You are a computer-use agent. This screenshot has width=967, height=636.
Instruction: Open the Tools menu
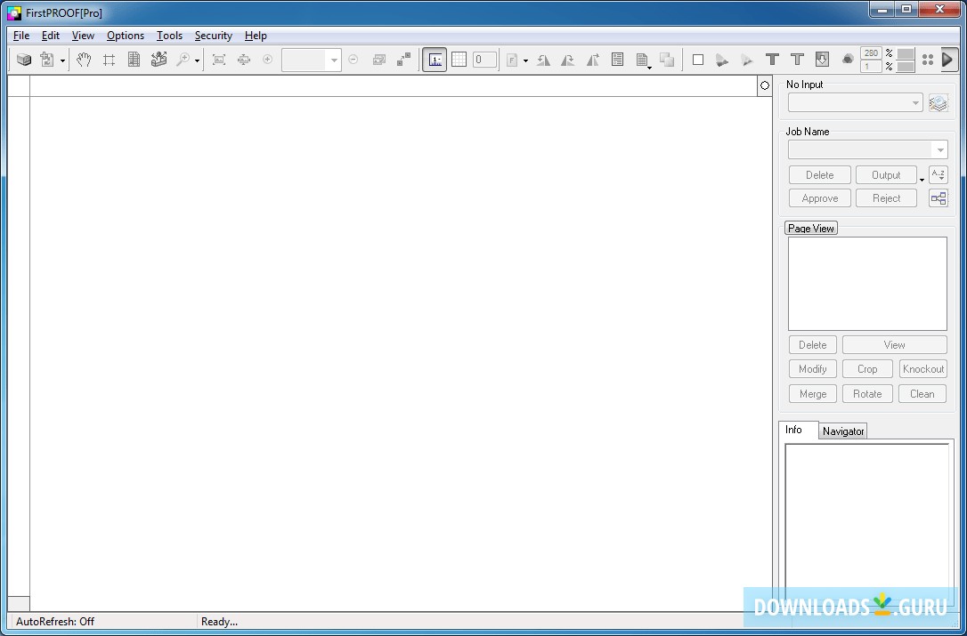pyautogui.click(x=169, y=36)
